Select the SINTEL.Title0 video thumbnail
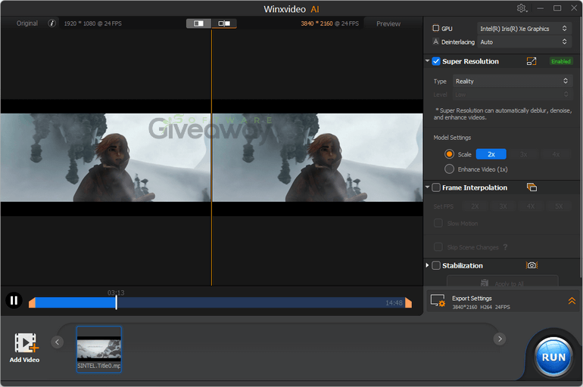This screenshot has width=583, height=387. pyautogui.click(x=99, y=349)
